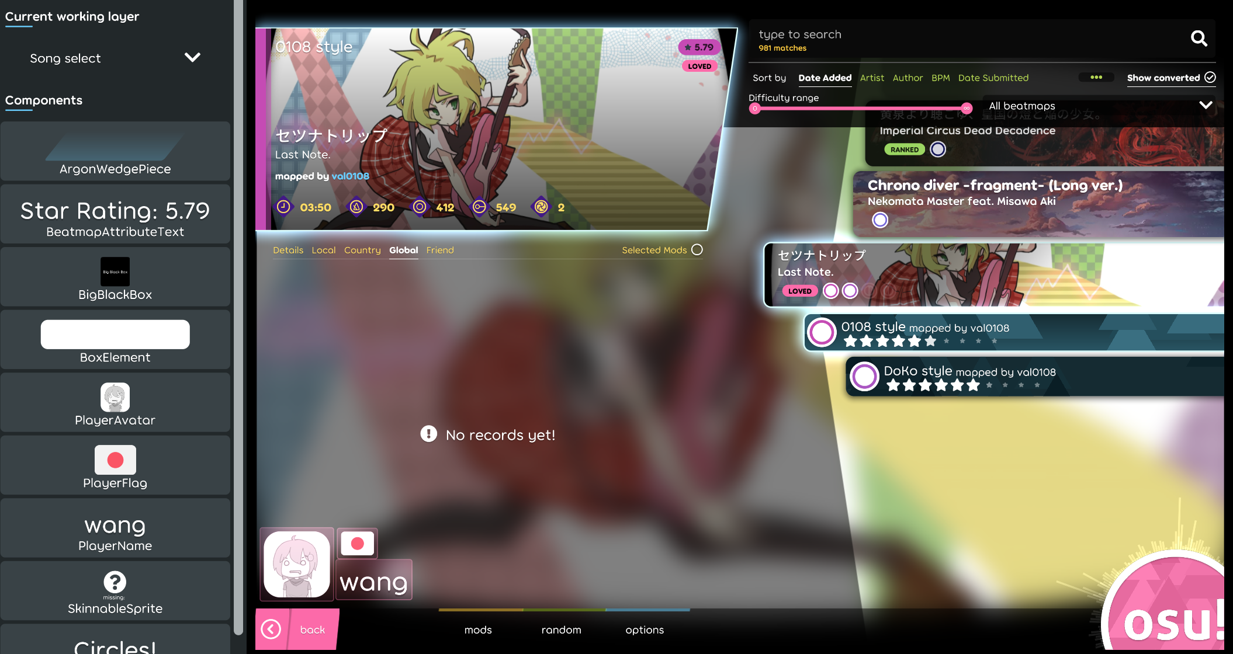Click the BPM sort option
The image size is (1233, 654).
[x=940, y=78]
